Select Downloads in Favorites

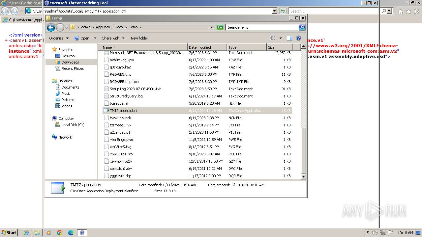70,62
